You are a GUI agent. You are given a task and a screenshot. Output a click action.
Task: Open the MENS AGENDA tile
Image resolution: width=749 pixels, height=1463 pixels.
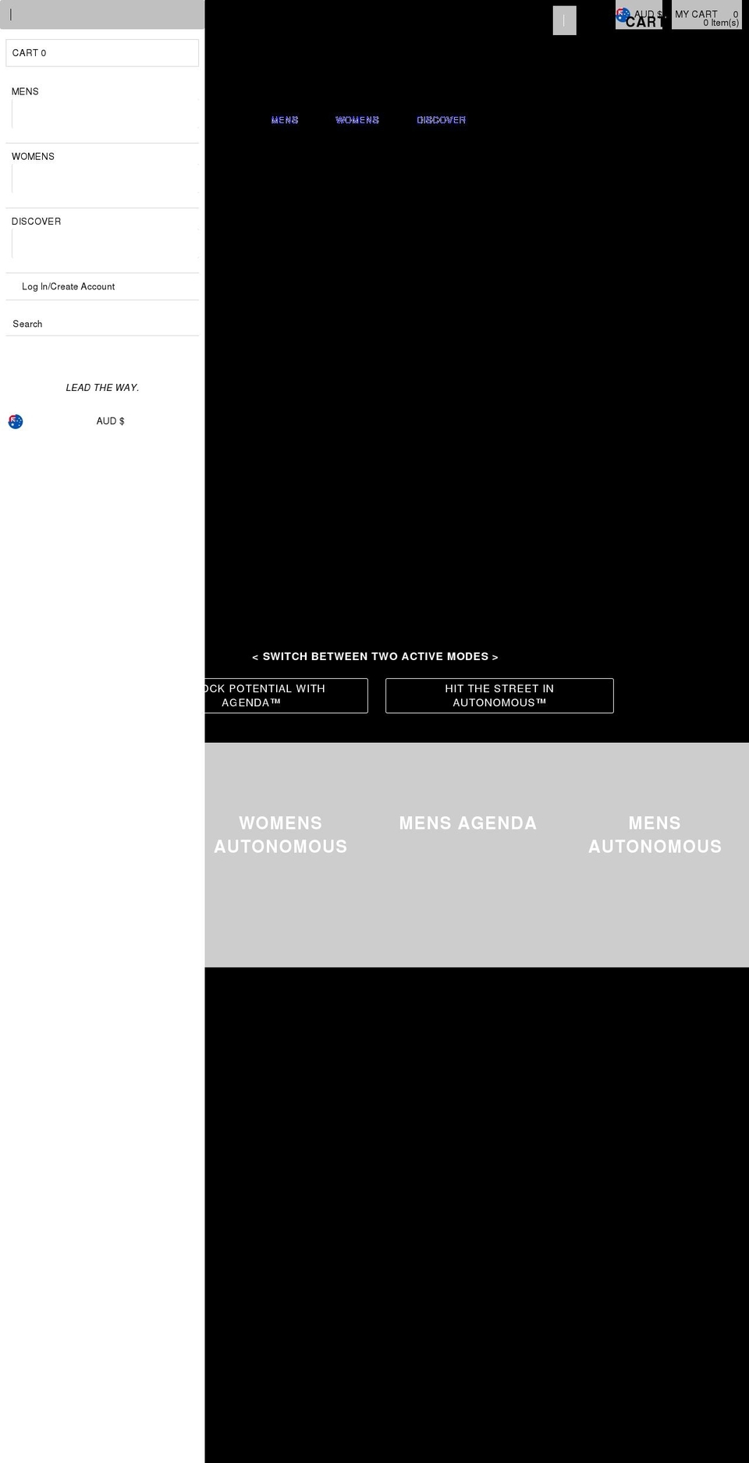[x=468, y=823]
